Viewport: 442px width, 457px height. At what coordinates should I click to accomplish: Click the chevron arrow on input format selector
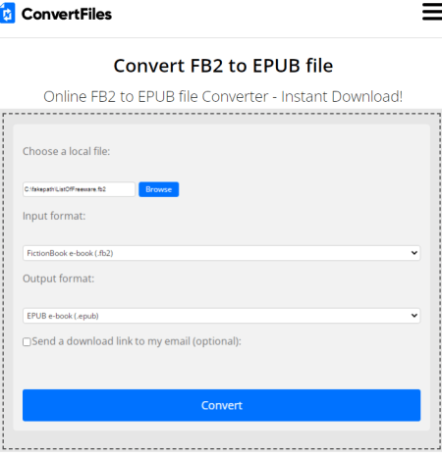point(414,253)
